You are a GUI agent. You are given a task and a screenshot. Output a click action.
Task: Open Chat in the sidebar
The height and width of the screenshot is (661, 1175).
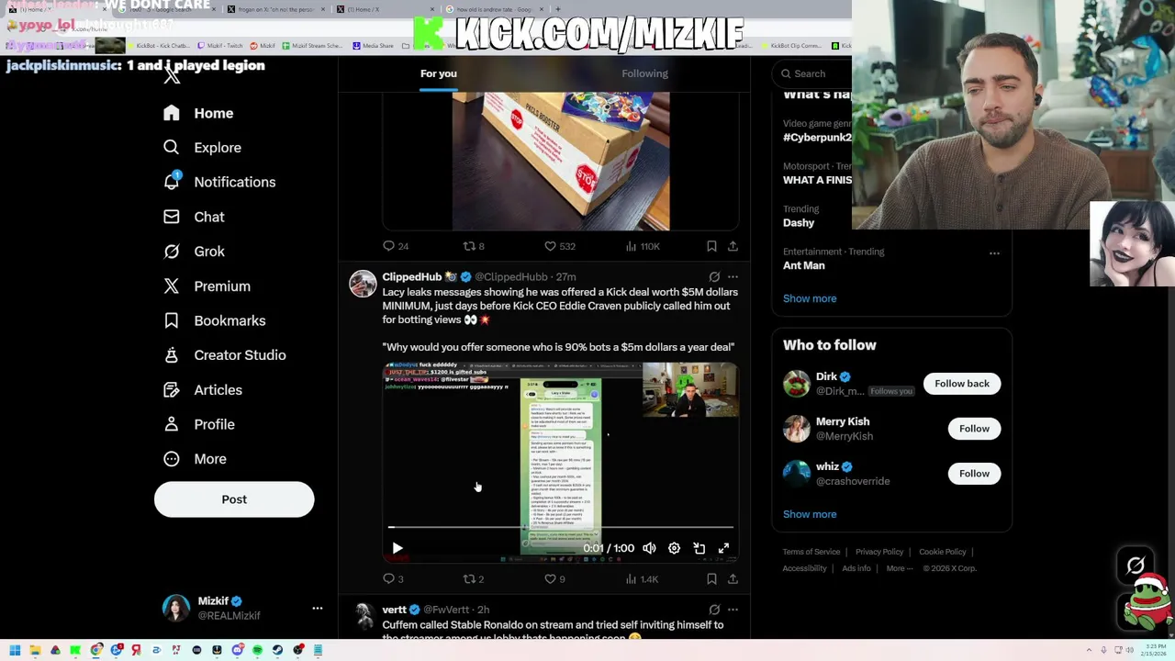[x=194, y=217]
